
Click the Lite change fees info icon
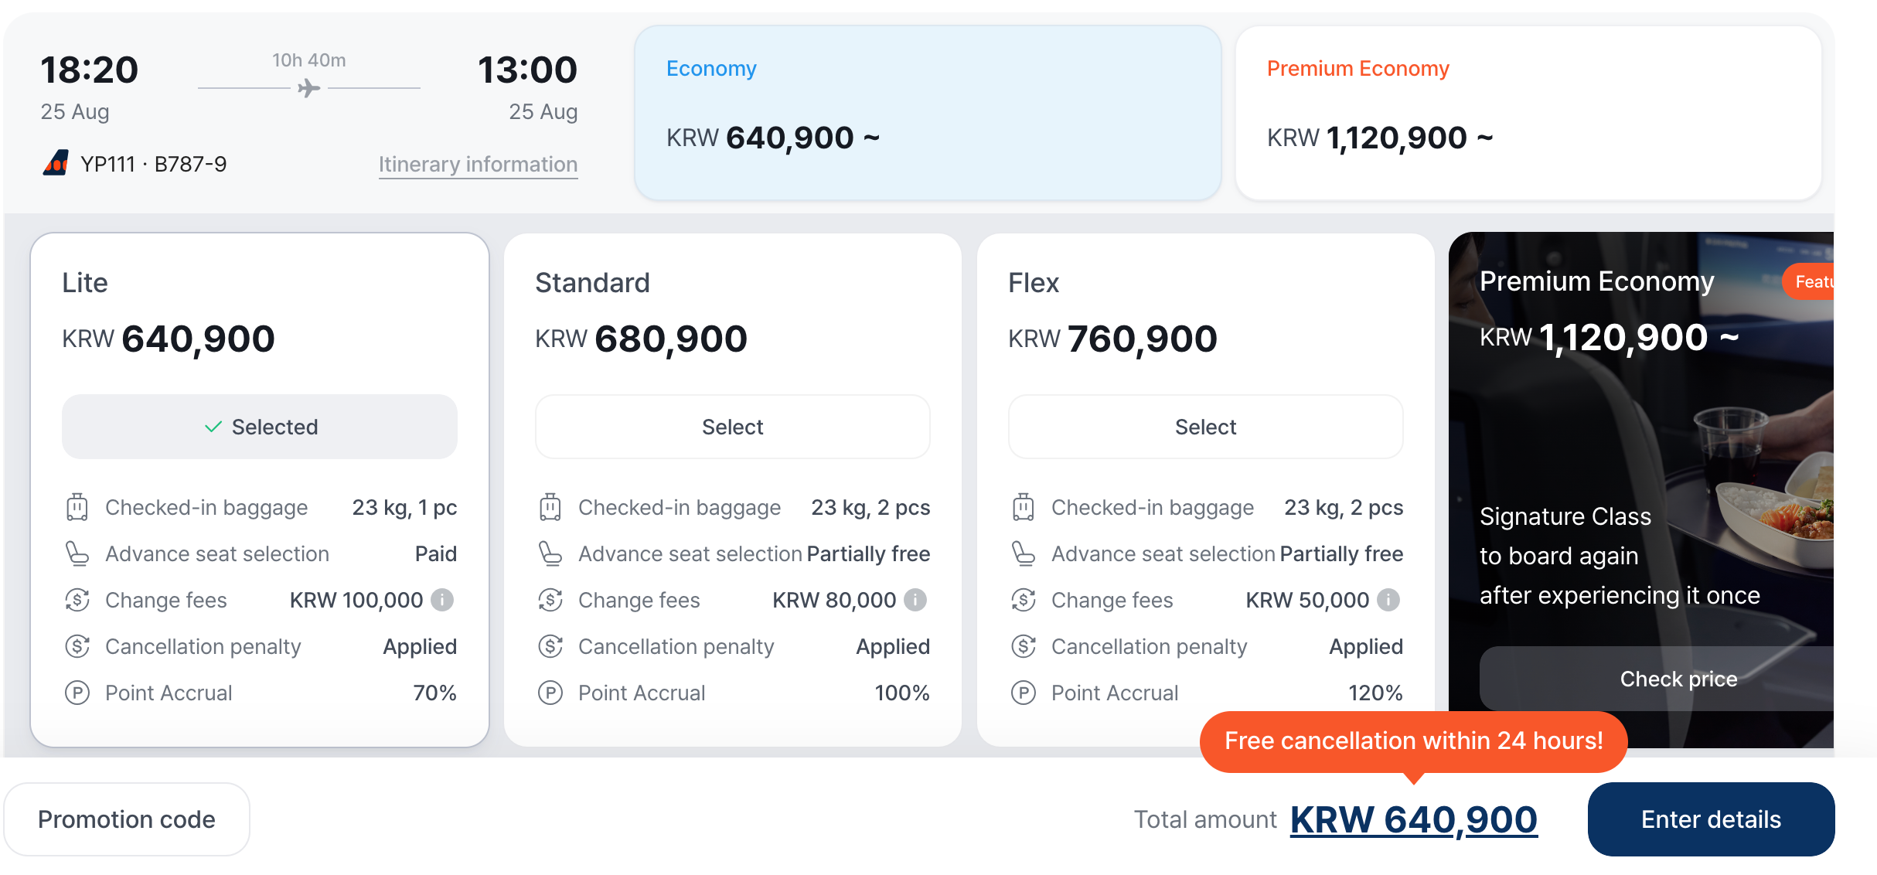point(442,600)
